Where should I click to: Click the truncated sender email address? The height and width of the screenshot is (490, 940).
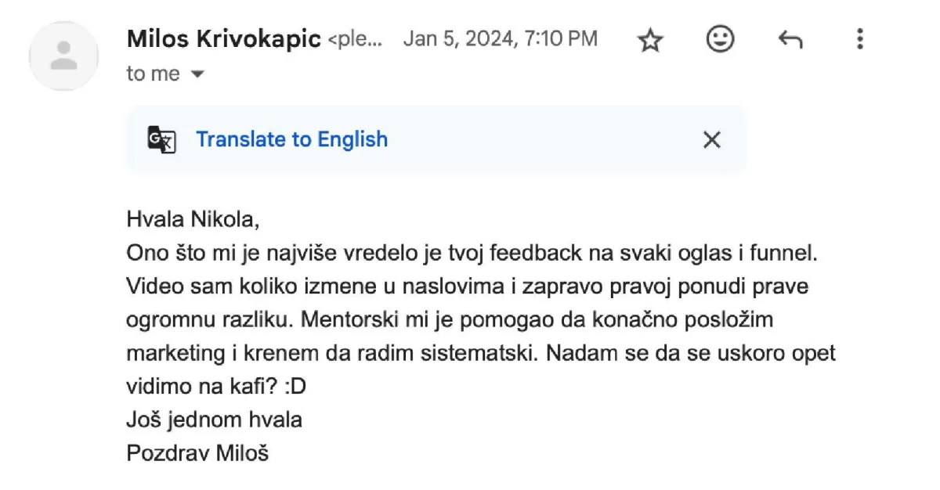pos(356,39)
